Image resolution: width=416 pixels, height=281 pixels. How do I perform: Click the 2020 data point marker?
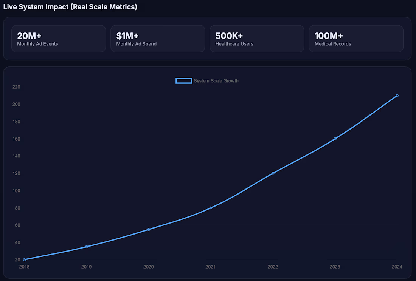149,229
